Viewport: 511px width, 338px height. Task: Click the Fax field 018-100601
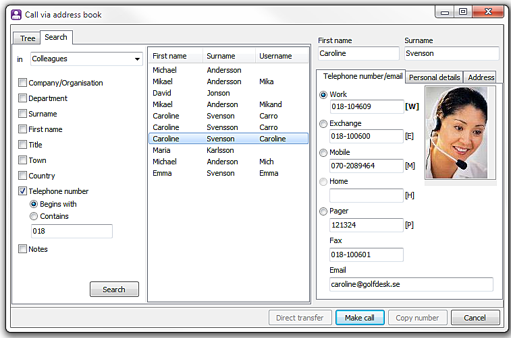pyautogui.click(x=367, y=255)
